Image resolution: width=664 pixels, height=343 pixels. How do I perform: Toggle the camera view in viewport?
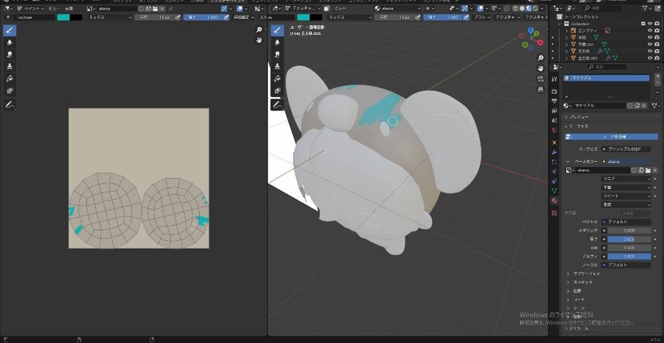coord(541,78)
